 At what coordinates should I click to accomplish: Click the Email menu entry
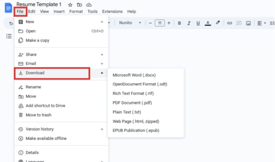[61, 64]
